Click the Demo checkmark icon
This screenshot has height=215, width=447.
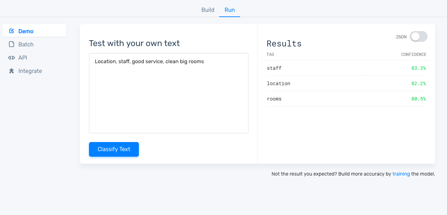12,31
